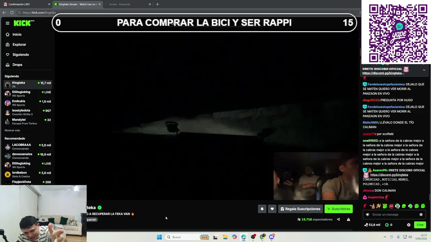
Task: Report the stream via warning icon
Action: (x=349, y=219)
